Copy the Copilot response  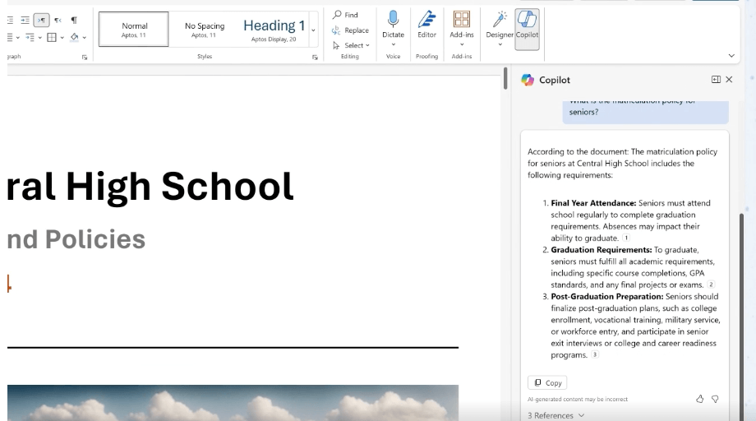click(547, 382)
